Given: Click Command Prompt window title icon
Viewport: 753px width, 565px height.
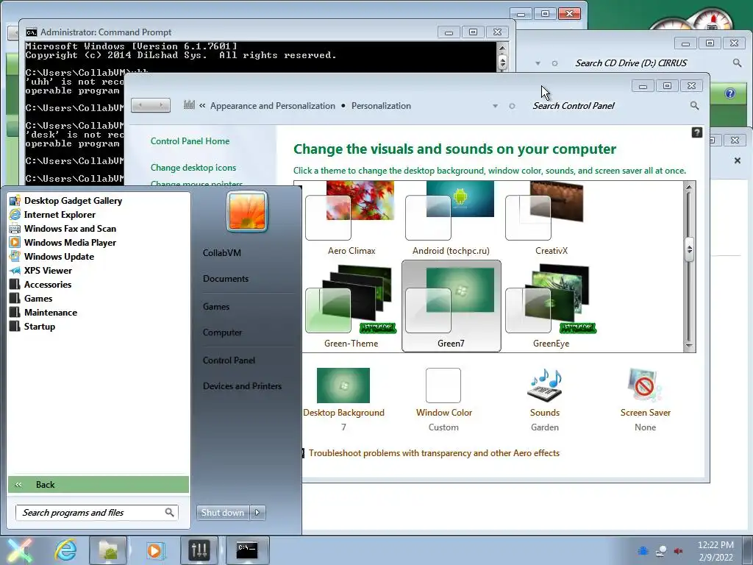Looking at the screenshot, I should point(32,32).
